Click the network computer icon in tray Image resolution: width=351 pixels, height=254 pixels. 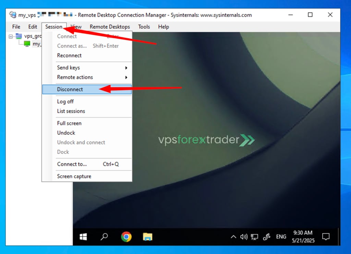click(255, 237)
